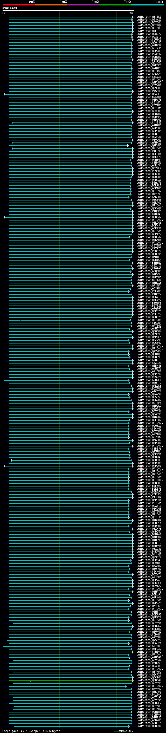Open hit UniRef100_Q93W22
166x733 pixels.
click(x=149, y=20)
